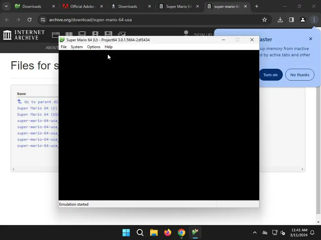Click the address bar URL
This screenshot has width=321, height=240.
90,20
